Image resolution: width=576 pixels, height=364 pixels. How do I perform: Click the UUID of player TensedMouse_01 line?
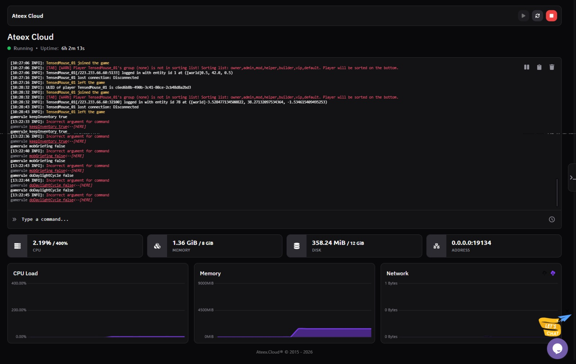101,87
